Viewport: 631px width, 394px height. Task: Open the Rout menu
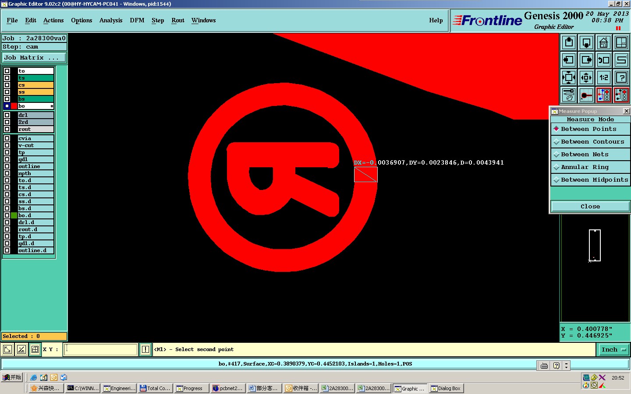coord(178,21)
